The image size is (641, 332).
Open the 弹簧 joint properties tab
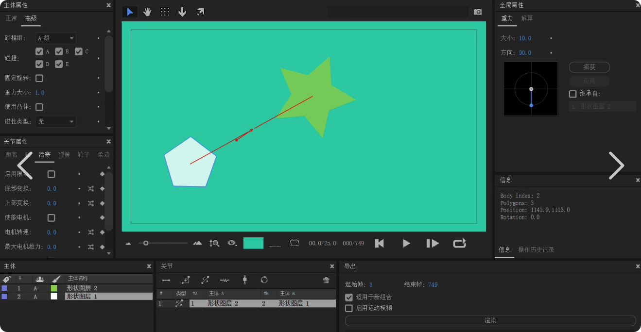point(64,154)
